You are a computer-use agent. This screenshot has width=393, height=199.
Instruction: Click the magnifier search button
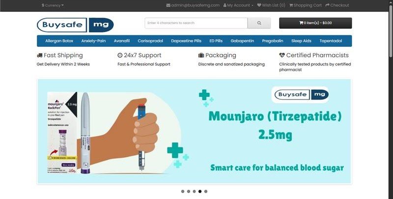point(259,23)
